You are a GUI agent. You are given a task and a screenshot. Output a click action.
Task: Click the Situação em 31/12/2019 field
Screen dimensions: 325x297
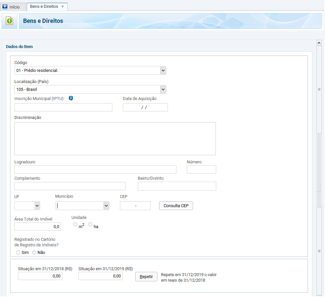[101, 276]
